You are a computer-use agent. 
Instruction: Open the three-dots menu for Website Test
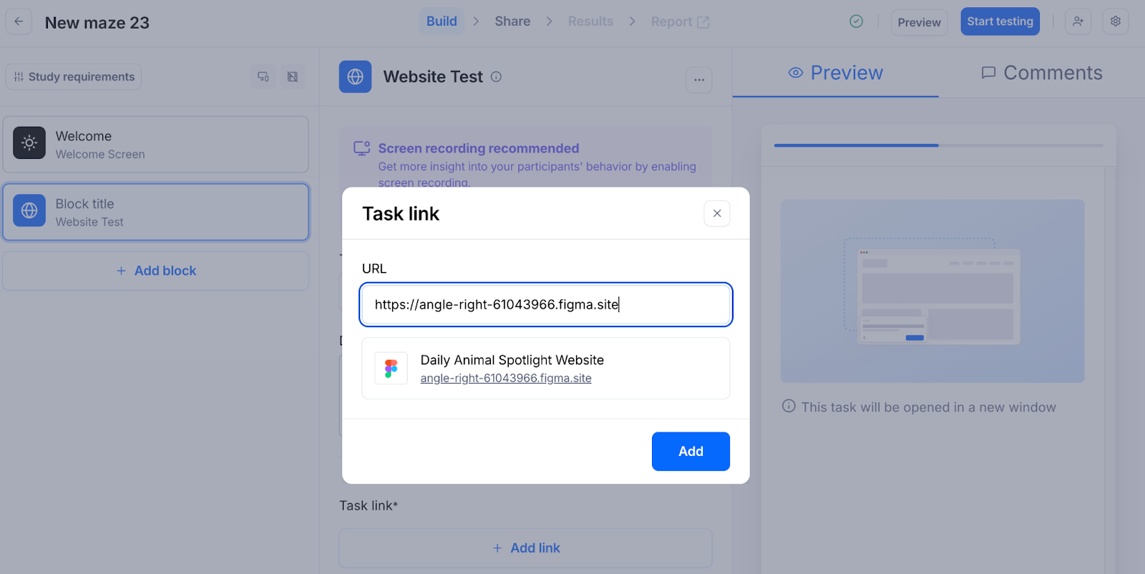click(x=698, y=79)
